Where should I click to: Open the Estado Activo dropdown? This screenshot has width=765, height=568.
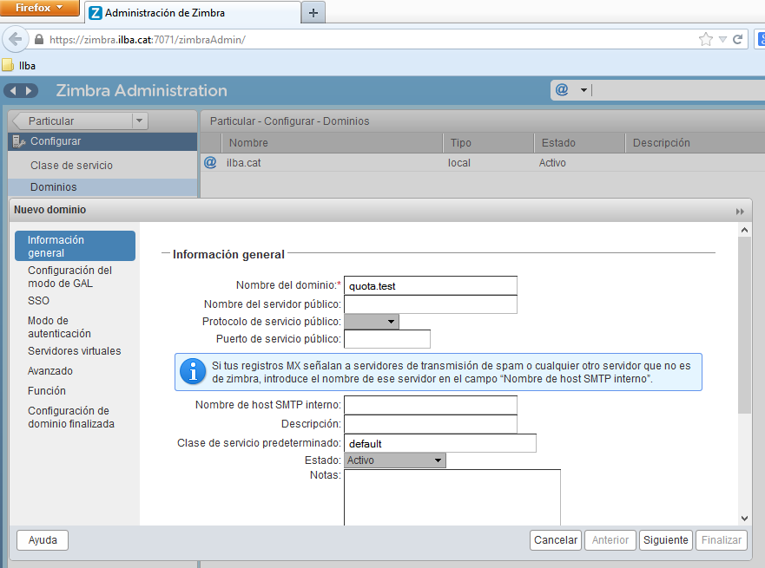tap(395, 460)
